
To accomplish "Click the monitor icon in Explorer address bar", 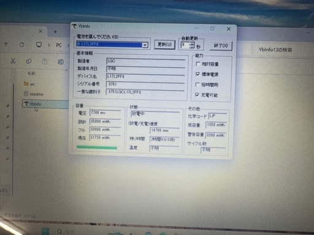I will tap(39, 45).
